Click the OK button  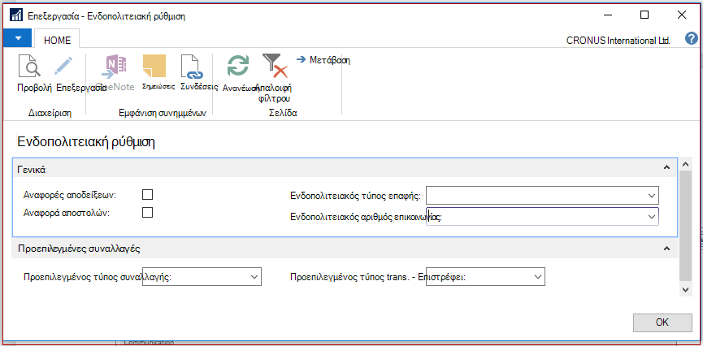click(662, 322)
